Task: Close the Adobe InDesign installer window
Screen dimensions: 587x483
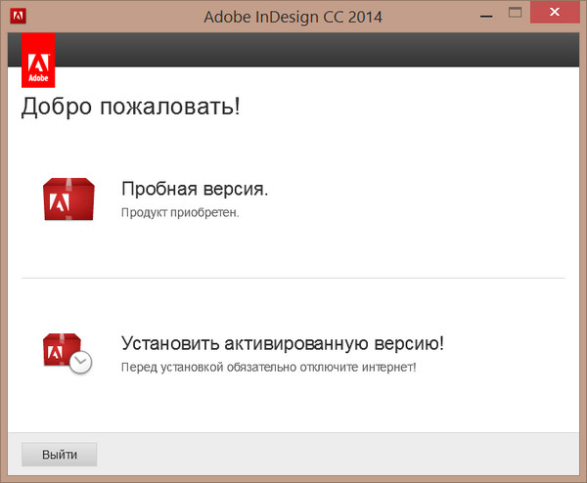Action: tap(555, 13)
